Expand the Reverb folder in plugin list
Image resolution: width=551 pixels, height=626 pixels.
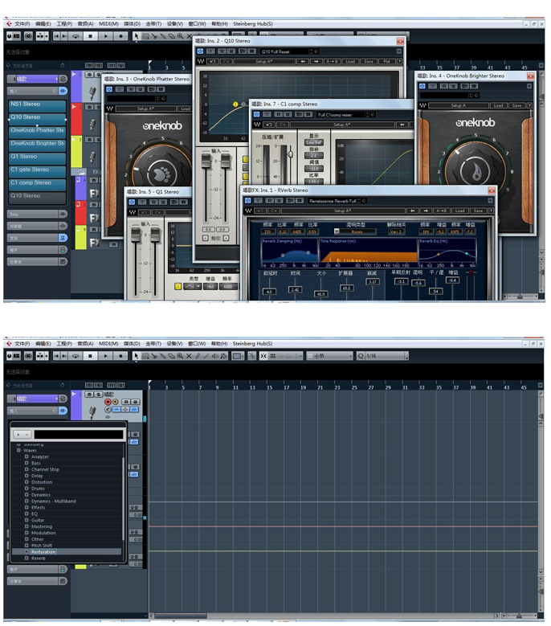point(27,558)
